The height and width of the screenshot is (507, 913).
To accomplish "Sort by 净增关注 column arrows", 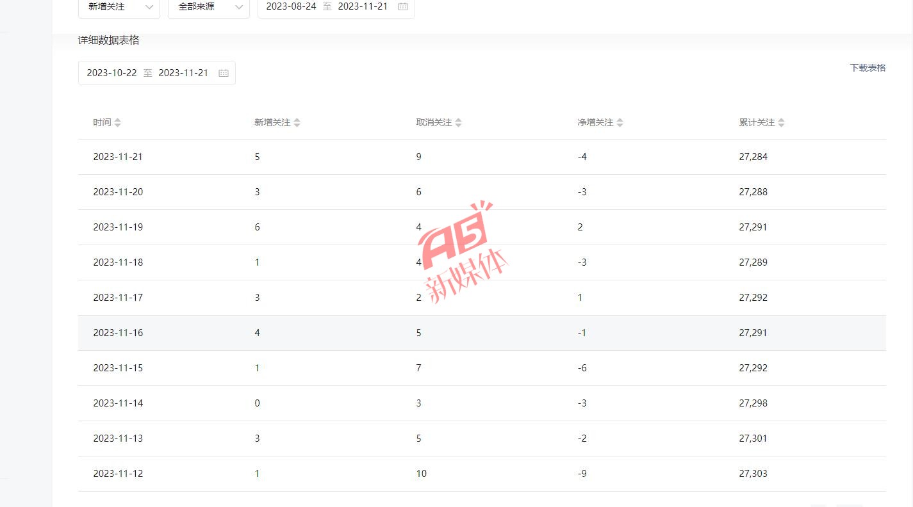I will coord(620,122).
